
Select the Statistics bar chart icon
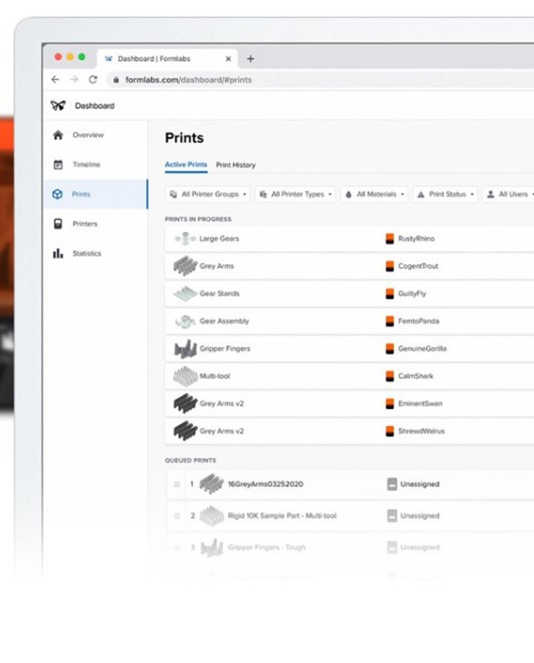pos(58,253)
